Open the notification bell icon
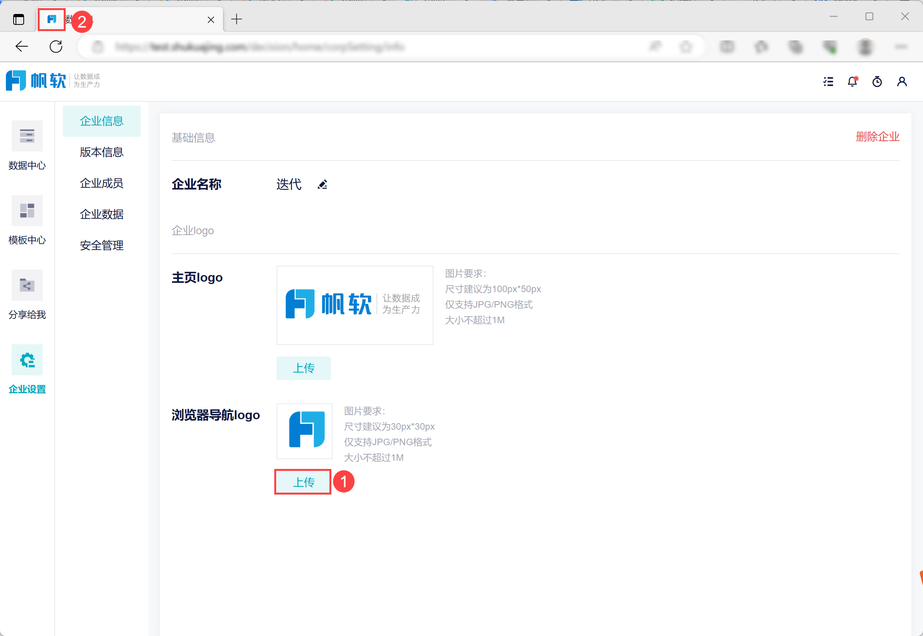Viewport: 923px width, 636px height. [x=852, y=82]
